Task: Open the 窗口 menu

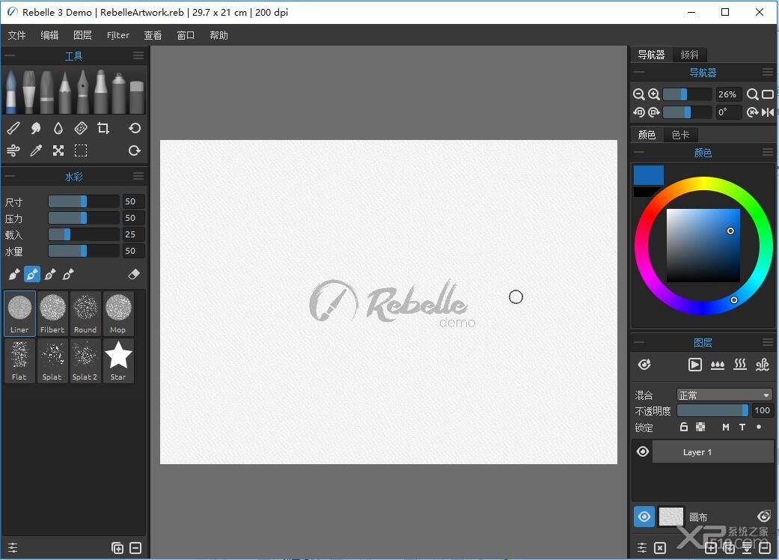Action: click(186, 35)
